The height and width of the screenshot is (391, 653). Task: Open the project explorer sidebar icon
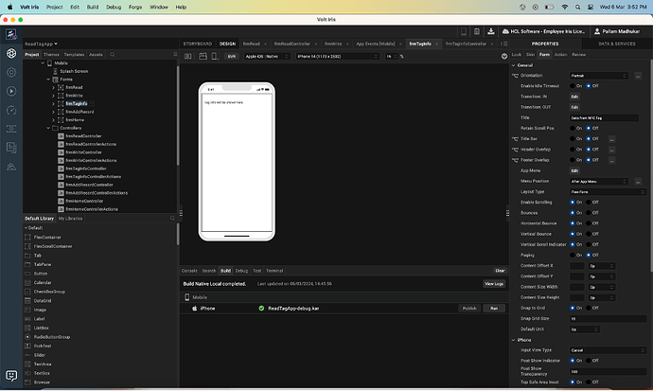[11, 53]
